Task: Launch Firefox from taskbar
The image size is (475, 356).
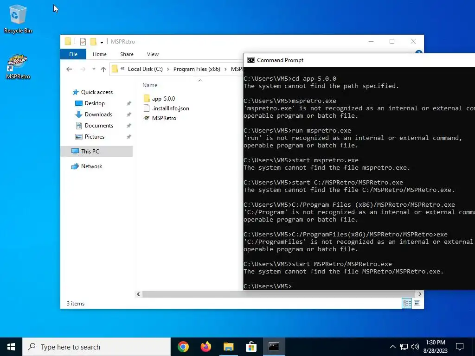Action: click(206, 347)
